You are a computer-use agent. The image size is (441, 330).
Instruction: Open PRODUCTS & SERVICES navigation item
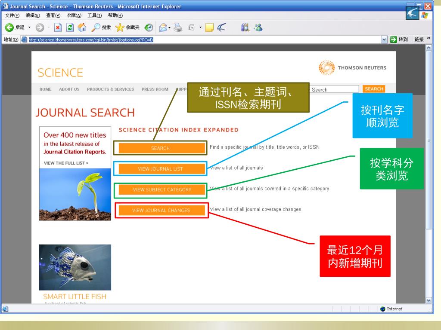(111, 89)
